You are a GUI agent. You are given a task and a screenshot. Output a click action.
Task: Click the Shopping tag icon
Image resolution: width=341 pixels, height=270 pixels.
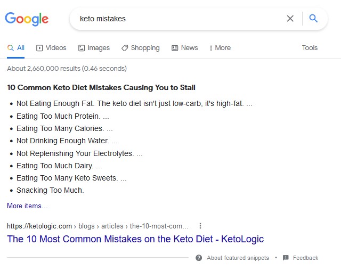point(125,48)
